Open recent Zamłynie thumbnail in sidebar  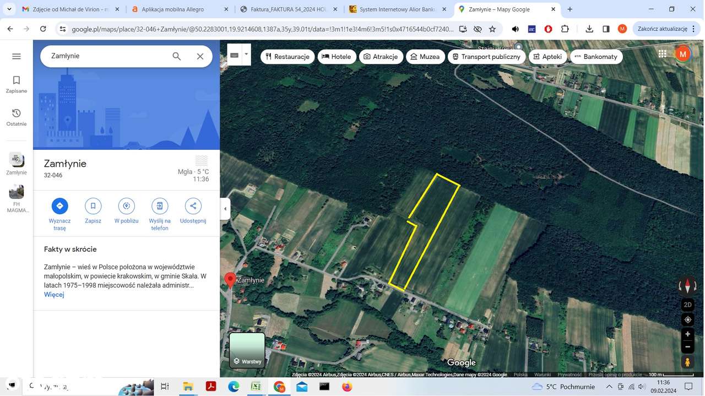pyautogui.click(x=17, y=164)
